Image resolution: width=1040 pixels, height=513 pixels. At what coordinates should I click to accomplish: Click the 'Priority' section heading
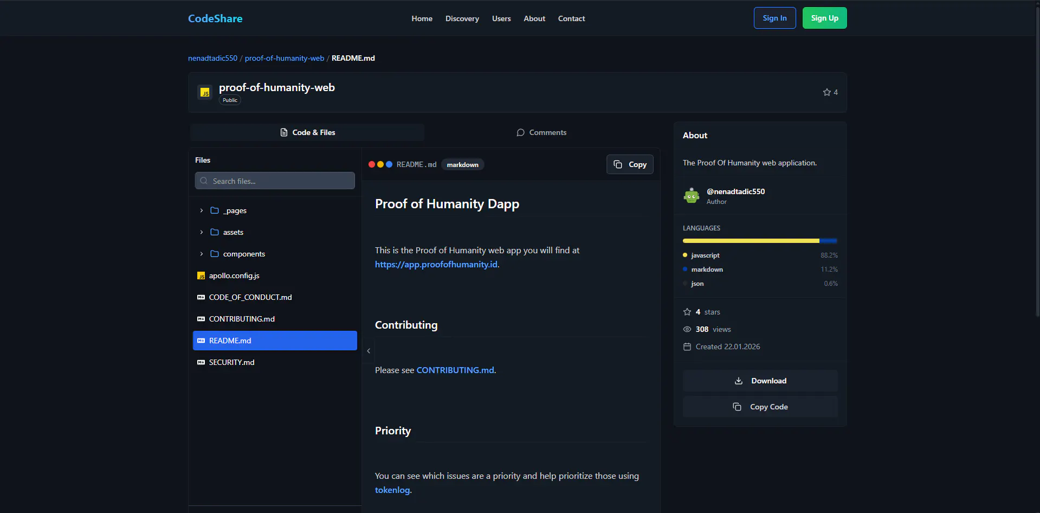pyautogui.click(x=393, y=431)
